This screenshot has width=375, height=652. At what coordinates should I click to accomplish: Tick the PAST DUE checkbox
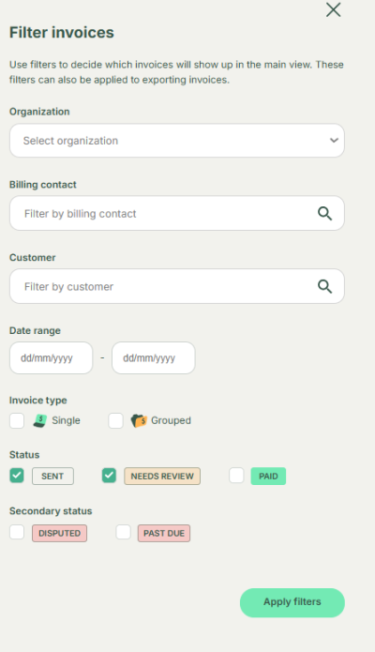point(123,532)
